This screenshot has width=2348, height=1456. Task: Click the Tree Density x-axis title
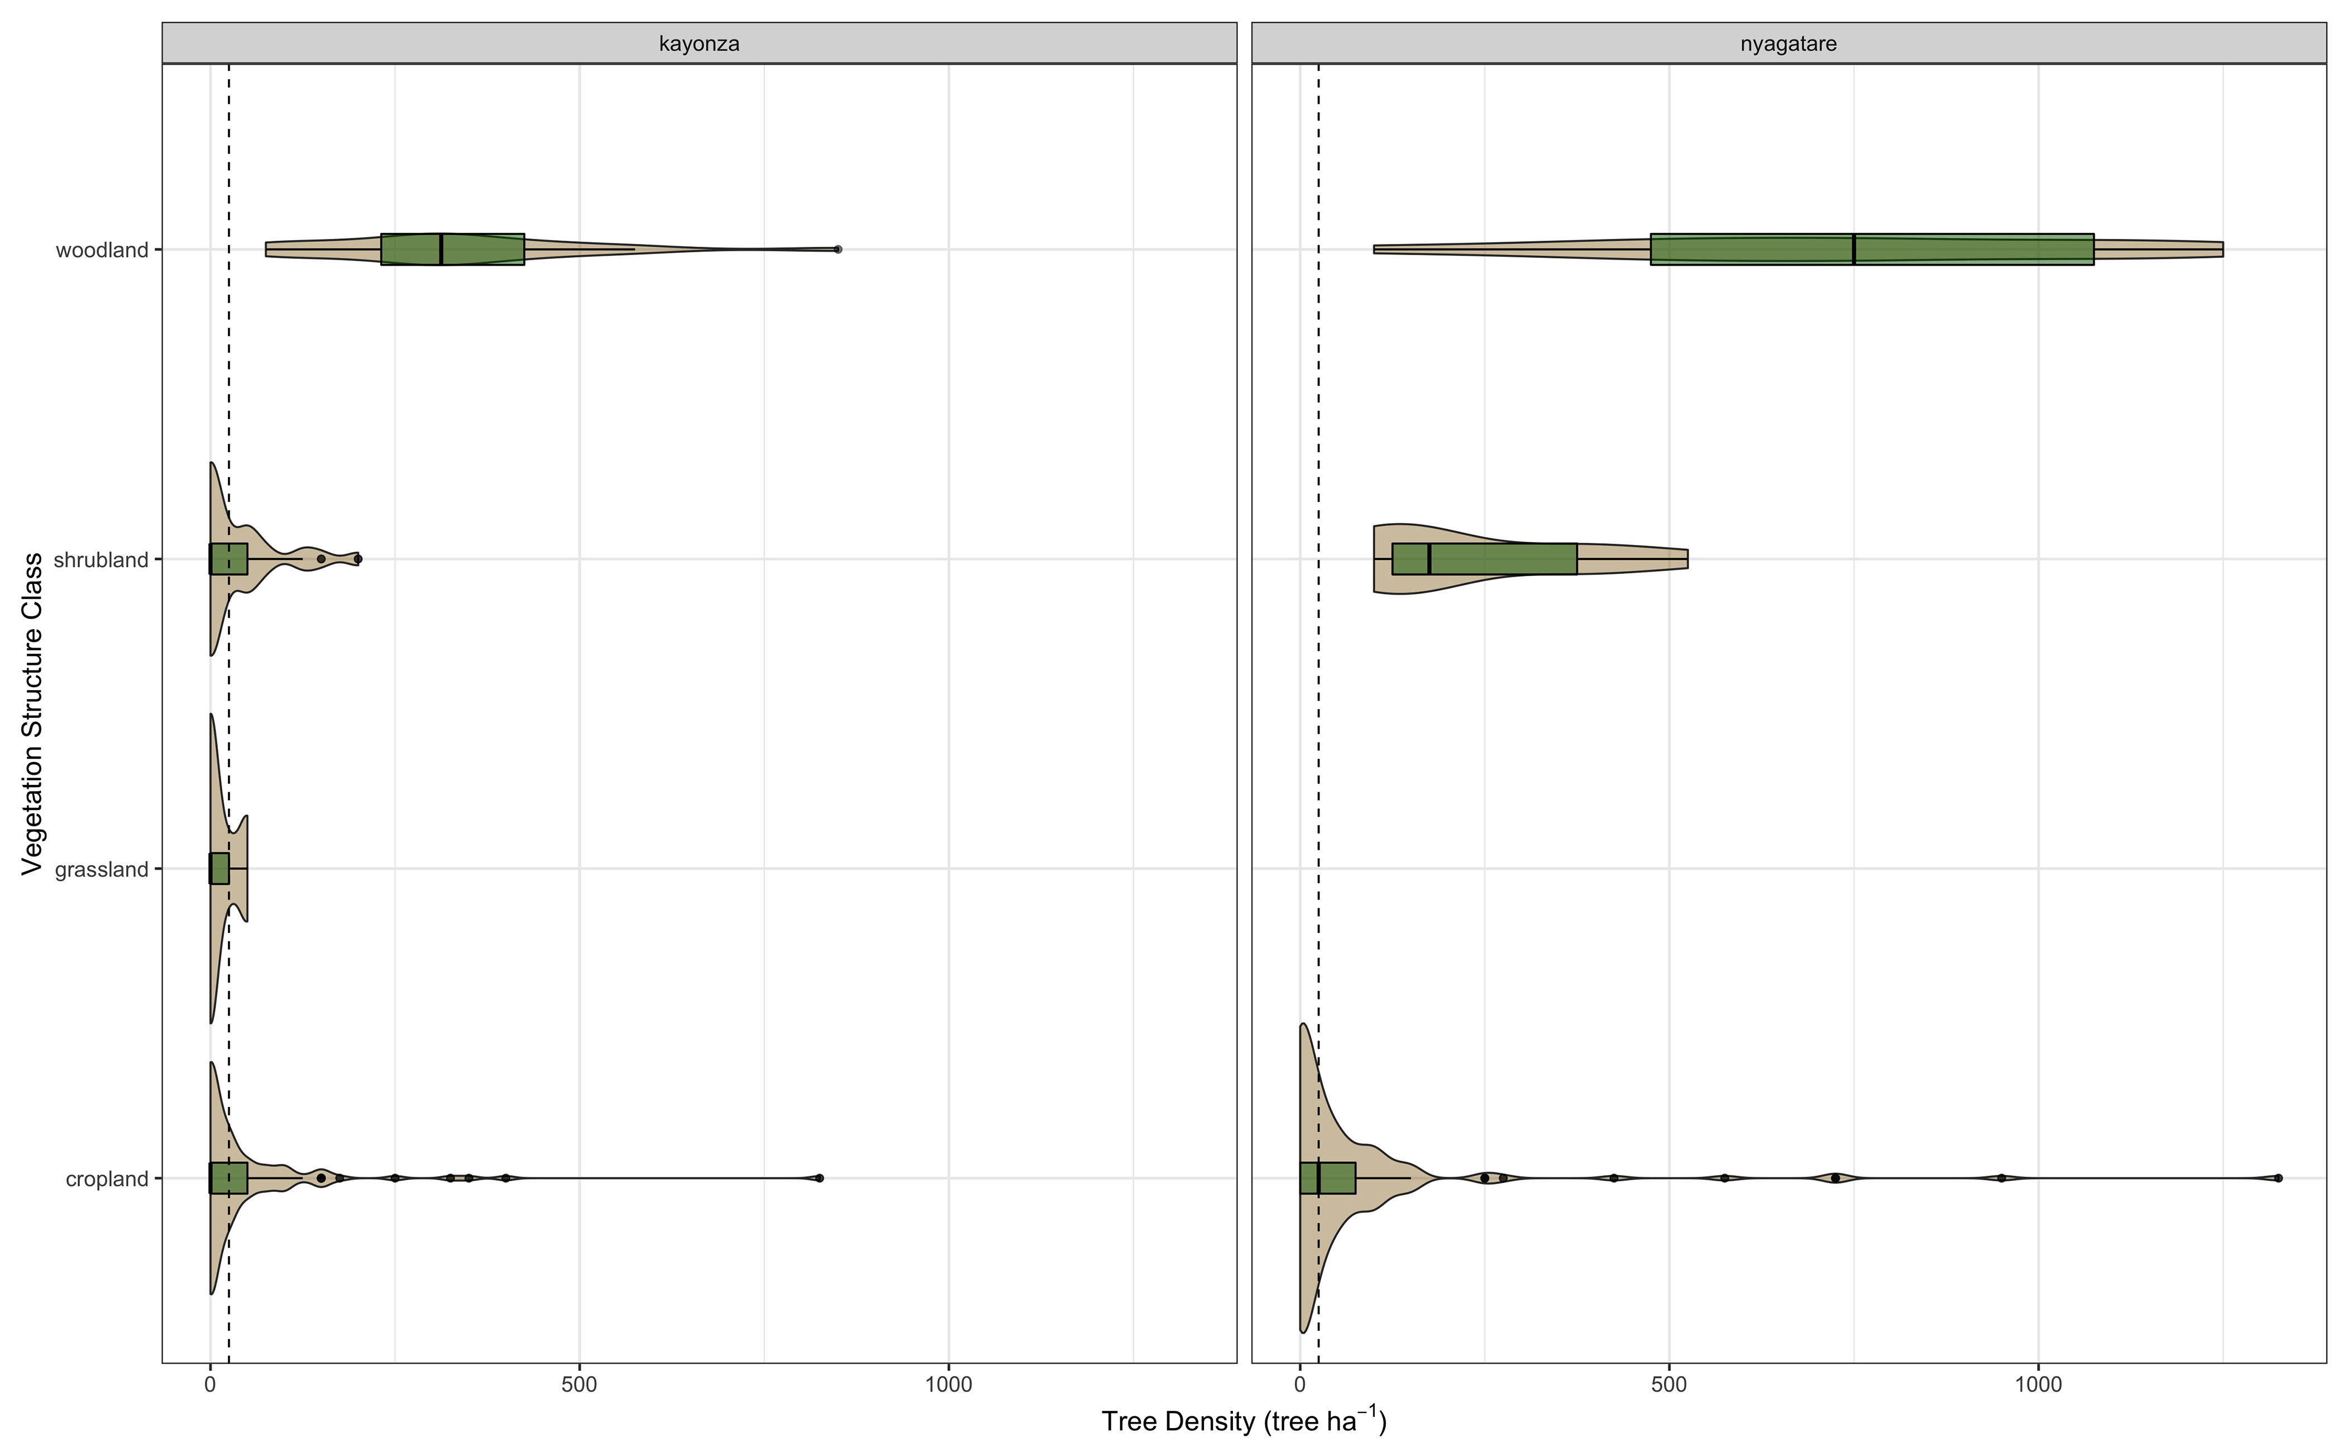[x=1244, y=1423]
